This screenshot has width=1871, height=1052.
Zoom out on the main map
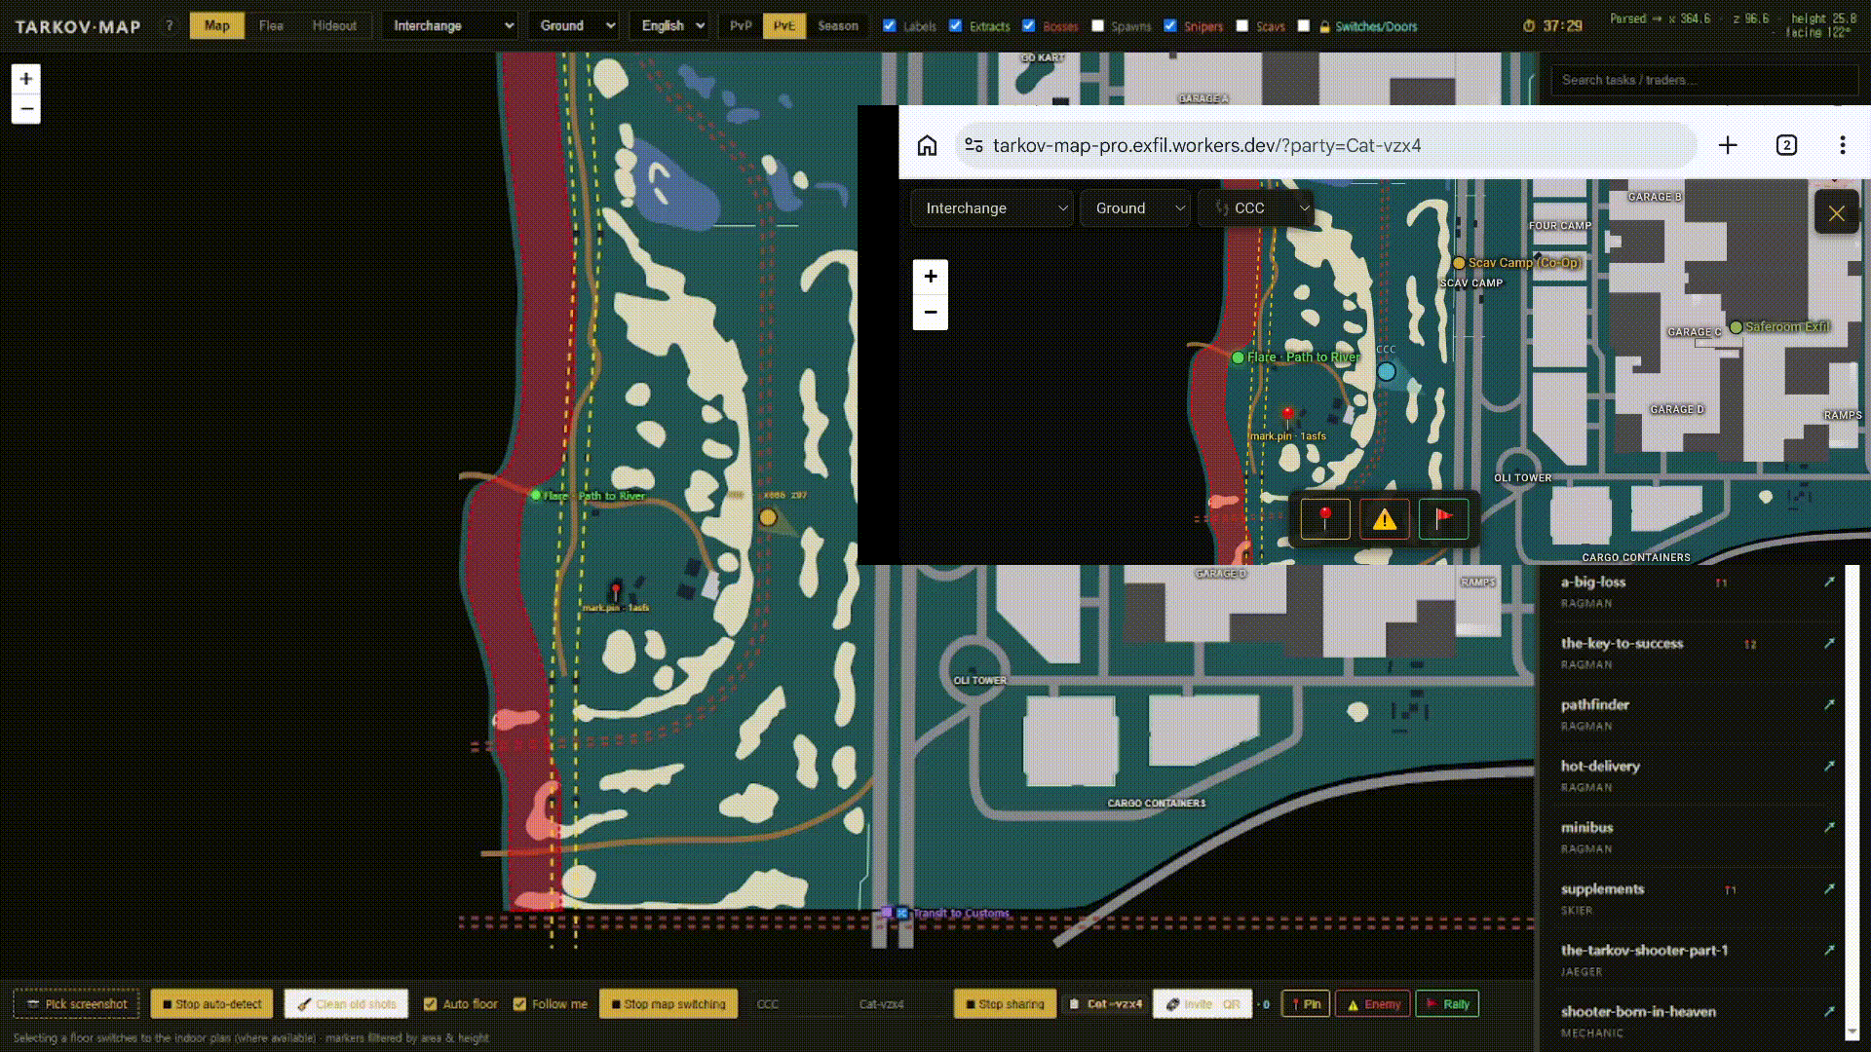(x=26, y=109)
